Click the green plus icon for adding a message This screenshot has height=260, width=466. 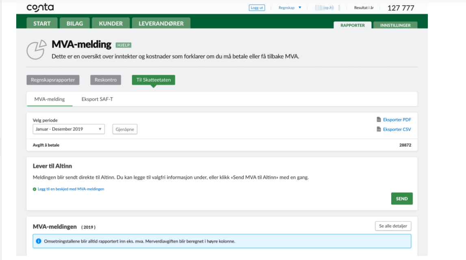point(35,189)
